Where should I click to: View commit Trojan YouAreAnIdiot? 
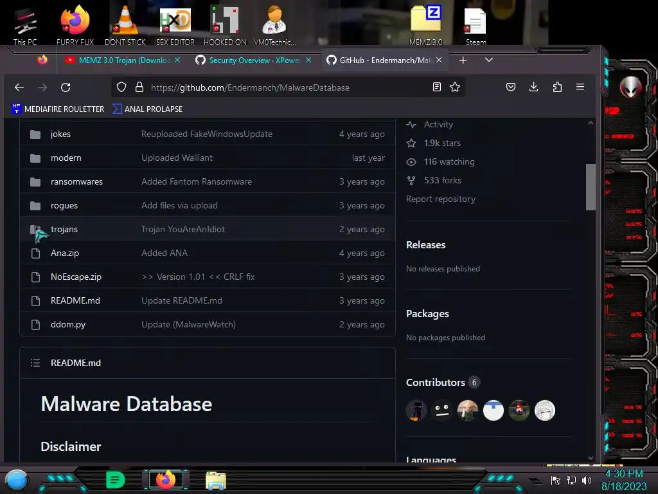click(183, 230)
